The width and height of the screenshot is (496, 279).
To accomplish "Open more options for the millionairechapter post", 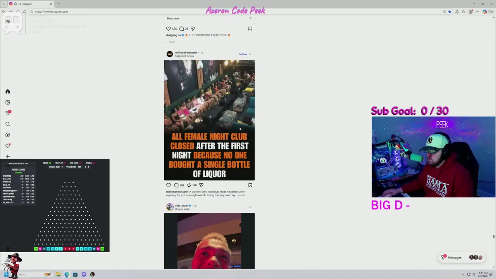I will point(251,54).
